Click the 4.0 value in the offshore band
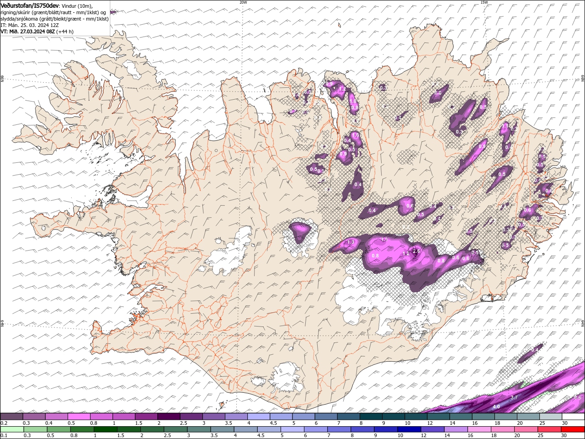The image size is (585, 439). 496,407
